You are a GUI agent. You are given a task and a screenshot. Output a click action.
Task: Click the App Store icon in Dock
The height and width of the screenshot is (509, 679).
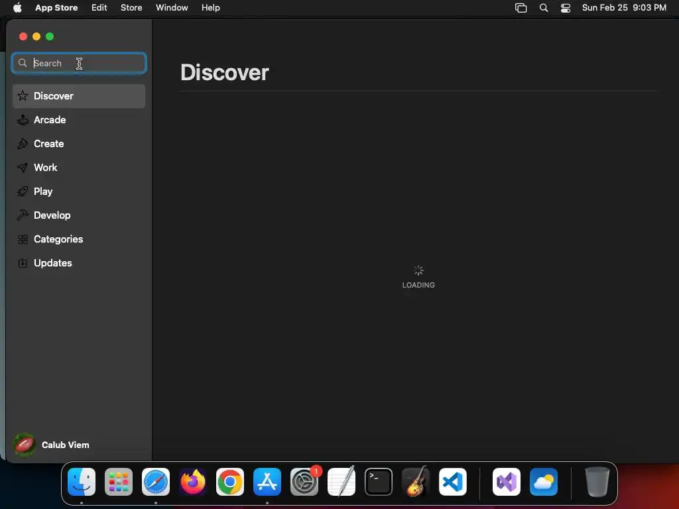[x=267, y=482]
